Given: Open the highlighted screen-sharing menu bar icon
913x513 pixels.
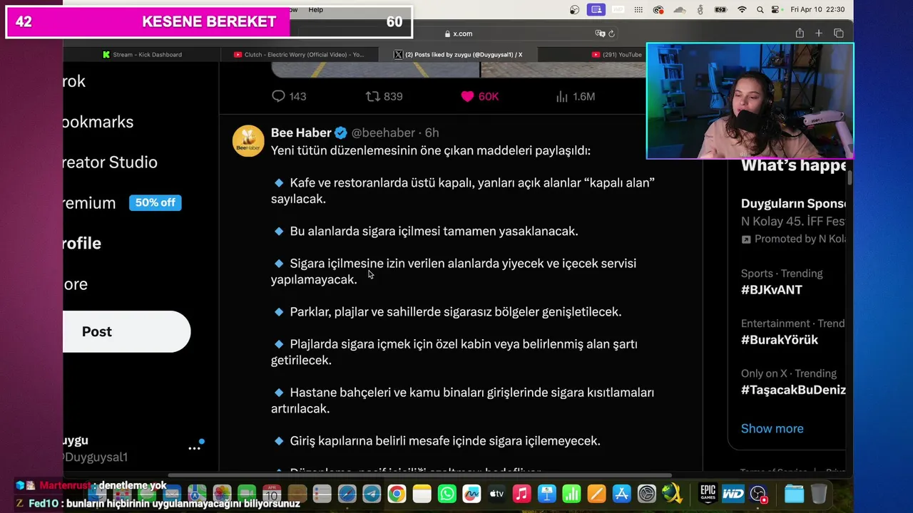Looking at the screenshot, I should [x=596, y=9].
